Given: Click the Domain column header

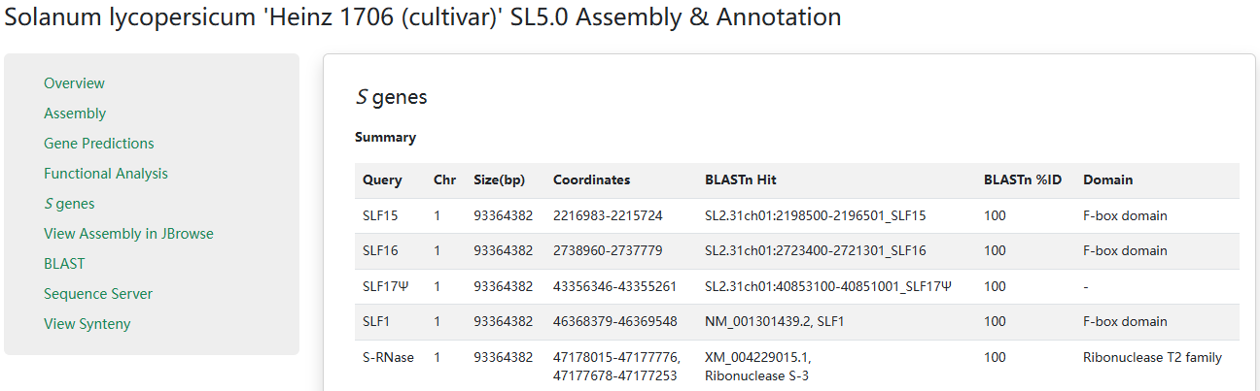Looking at the screenshot, I should pyautogui.click(x=1107, y=179).
